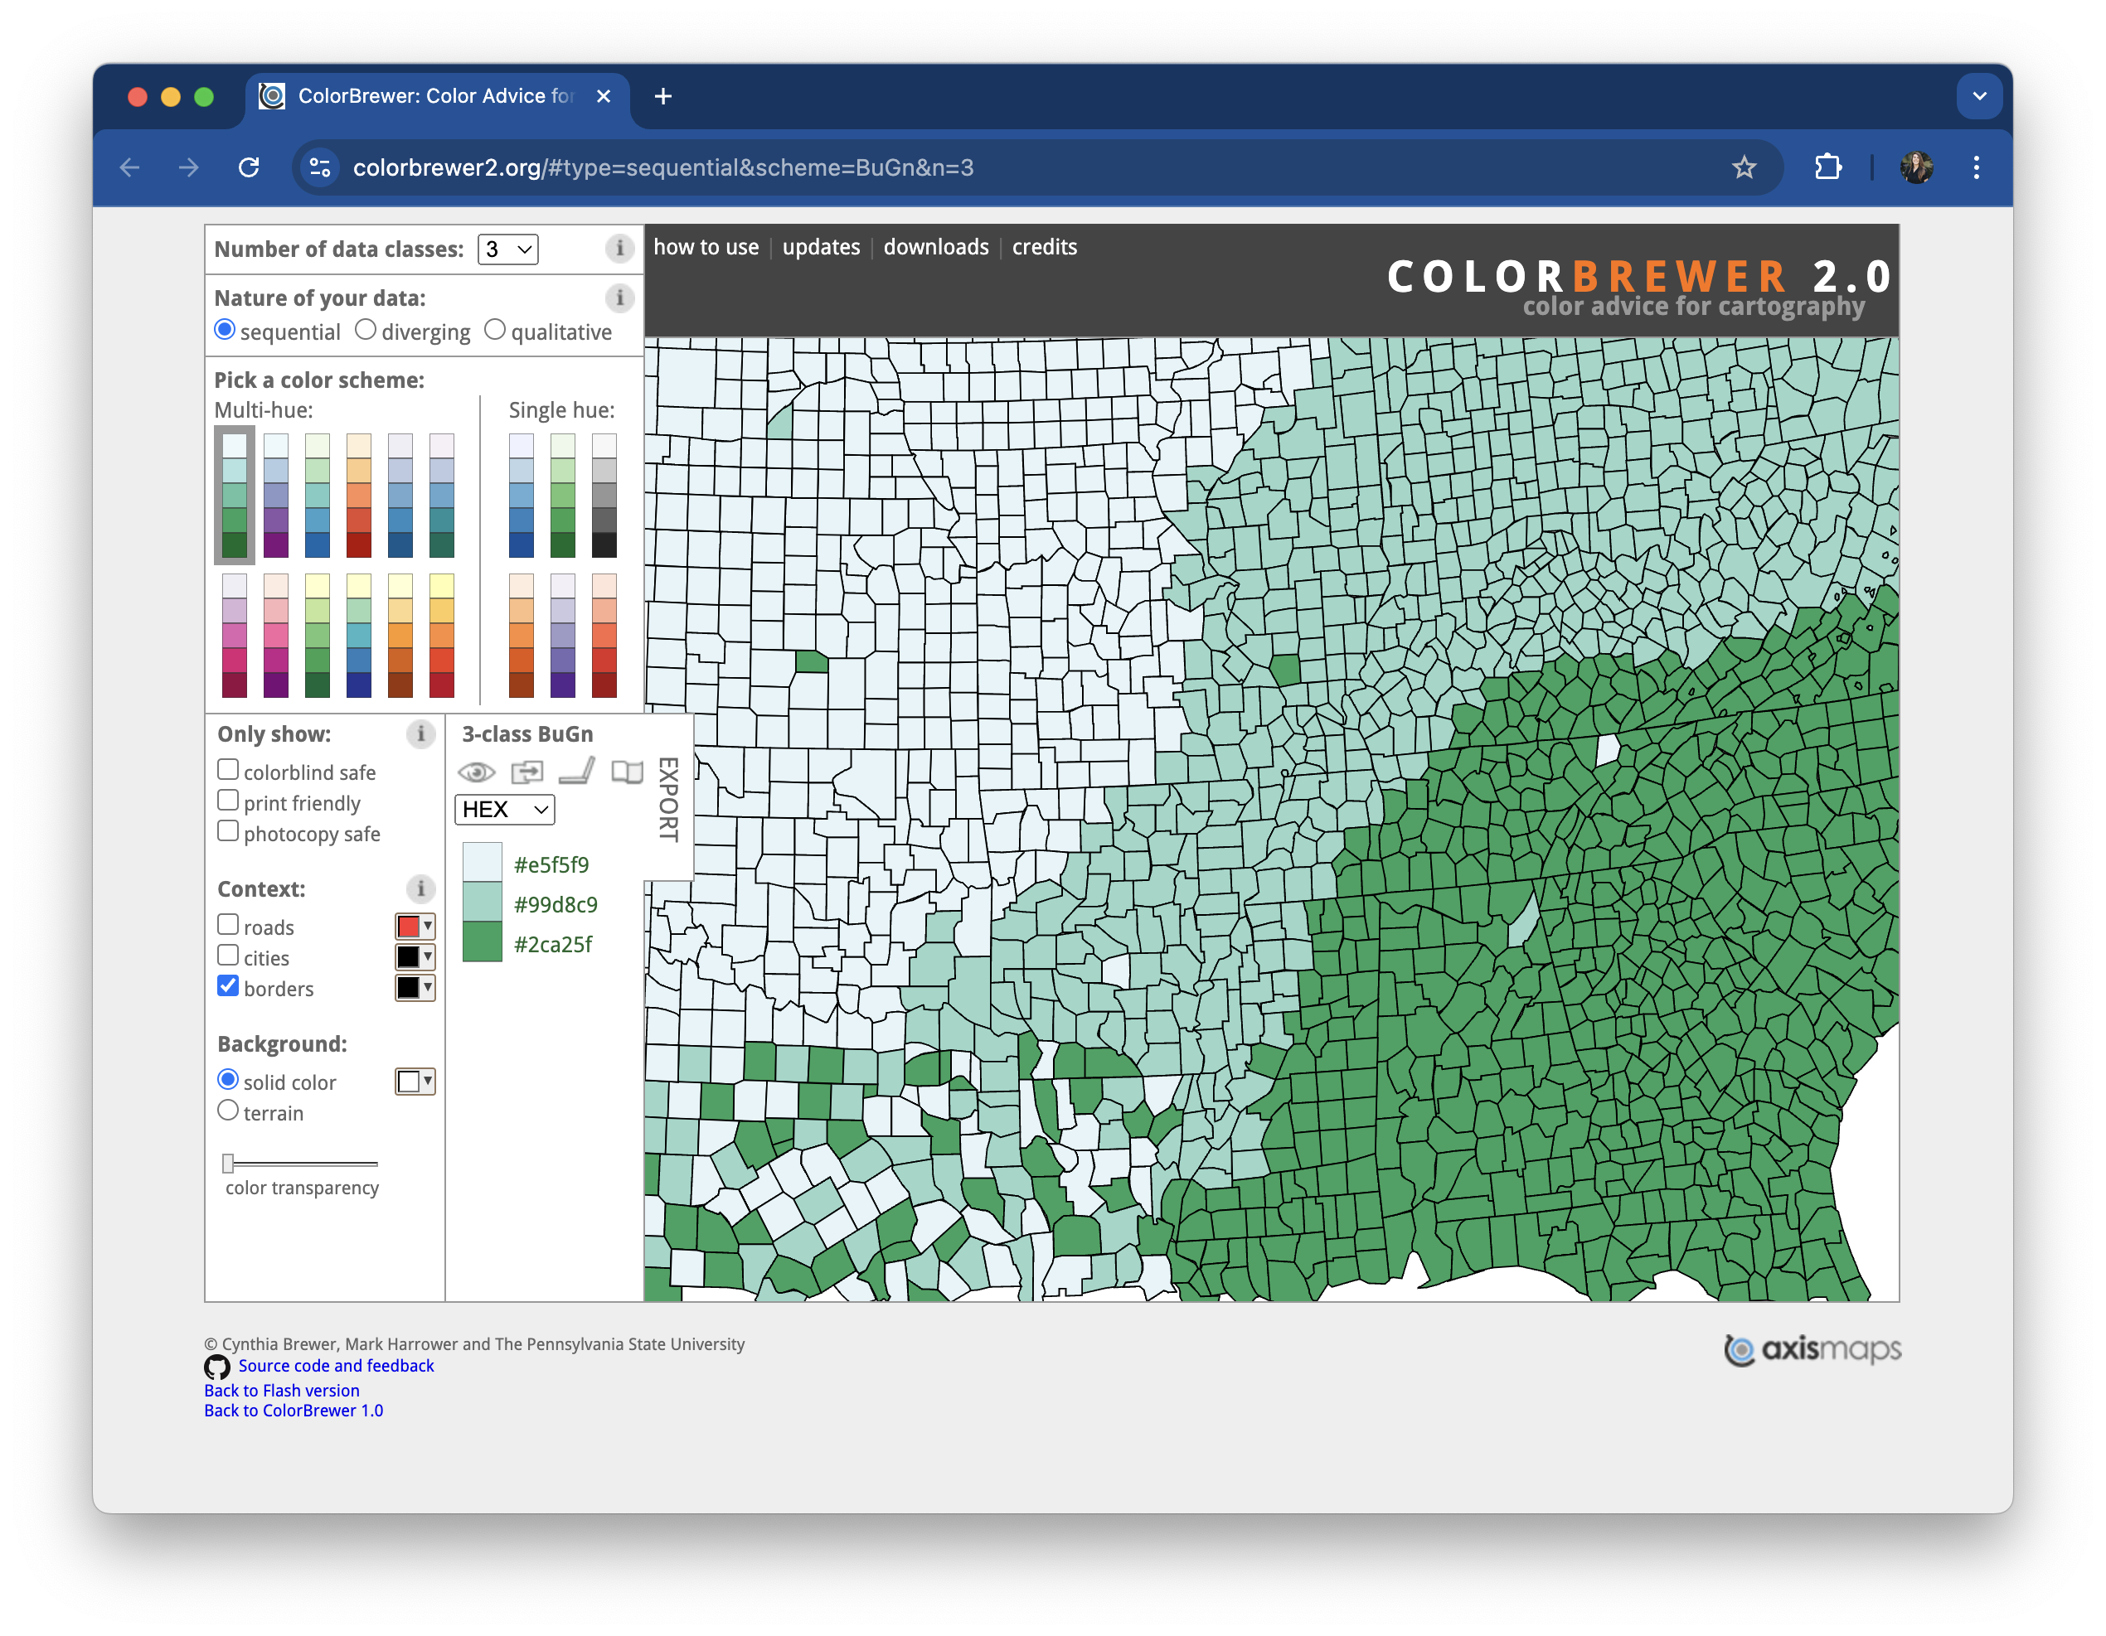Open the roads color picker dropdown
This screenshot has height=1636, width=2106.
[x=415, y=927]
